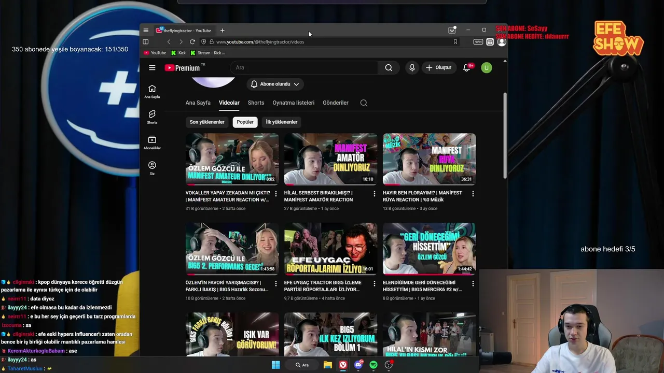Reload the page with refresh icon

point(192,42)
